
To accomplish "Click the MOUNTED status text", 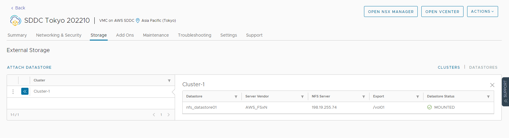I will pyautogui.click(x=444, y=107).
